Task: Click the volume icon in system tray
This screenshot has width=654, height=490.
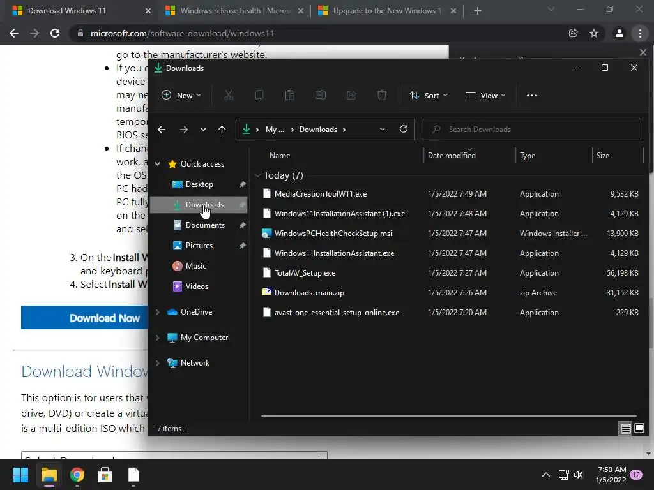Action: (579, 475)
